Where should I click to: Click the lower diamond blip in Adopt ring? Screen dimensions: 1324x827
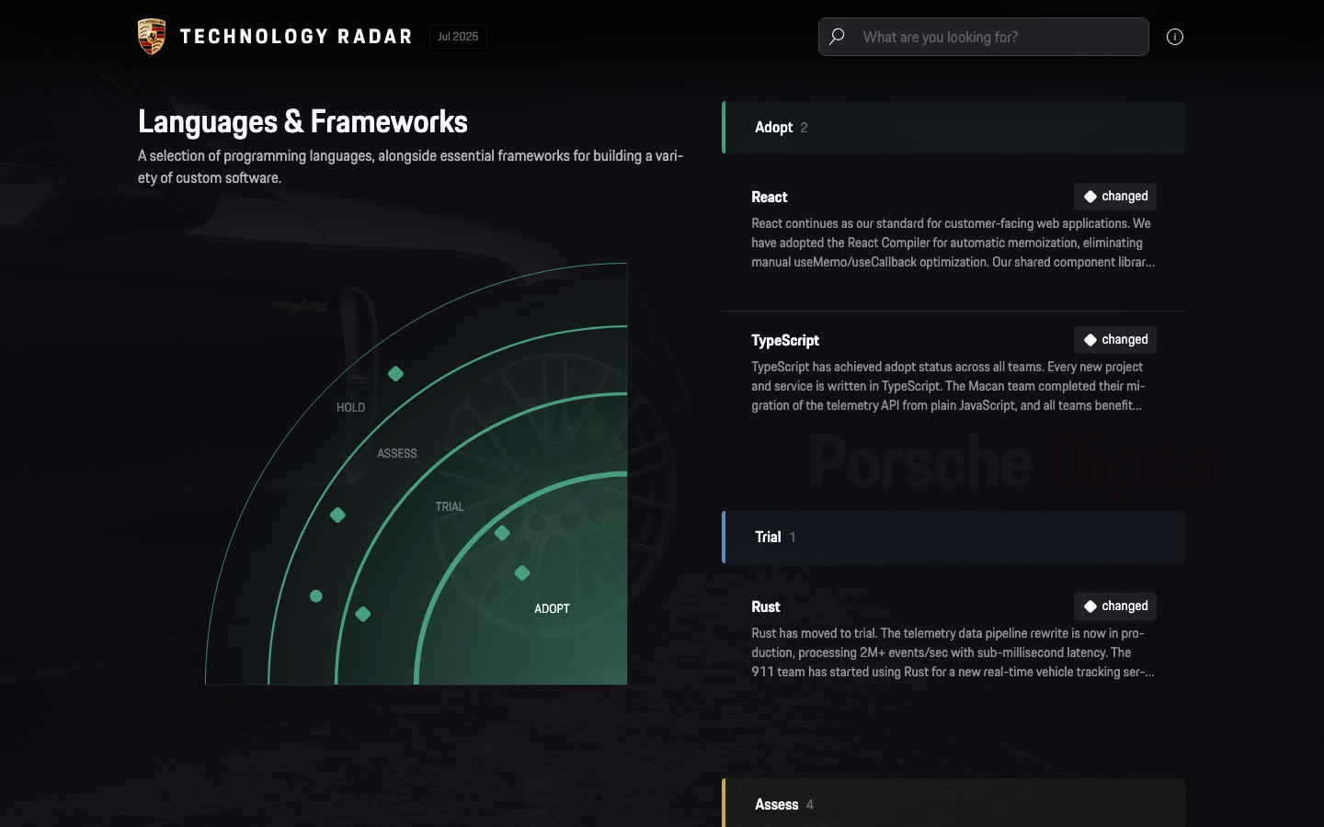tap(522, 573)
